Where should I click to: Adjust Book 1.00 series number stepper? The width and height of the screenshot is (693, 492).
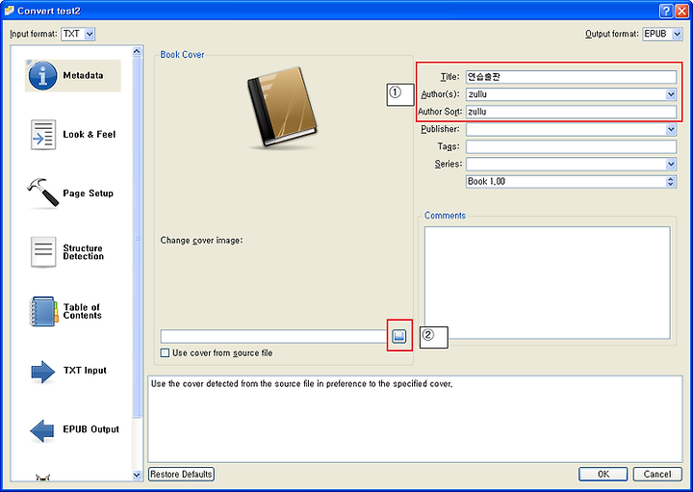pyautogui.click(x=671, y=181)
